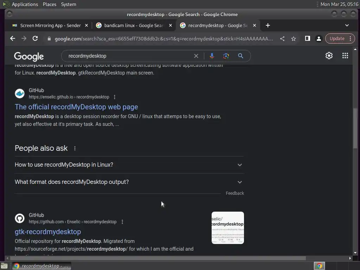
Task: Open the Chrome profile icon
Action: click(x=319, y=39)
